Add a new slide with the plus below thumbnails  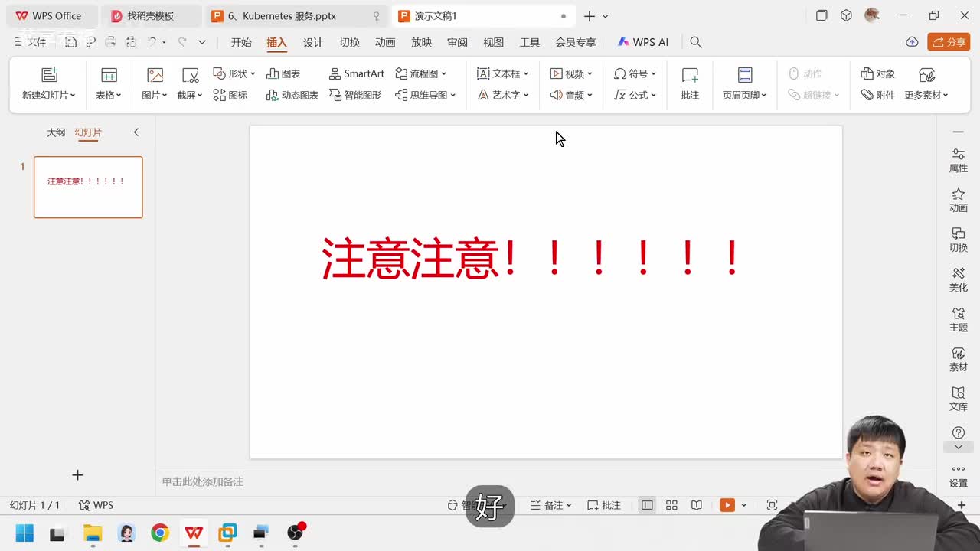click(x=77, y=475)
